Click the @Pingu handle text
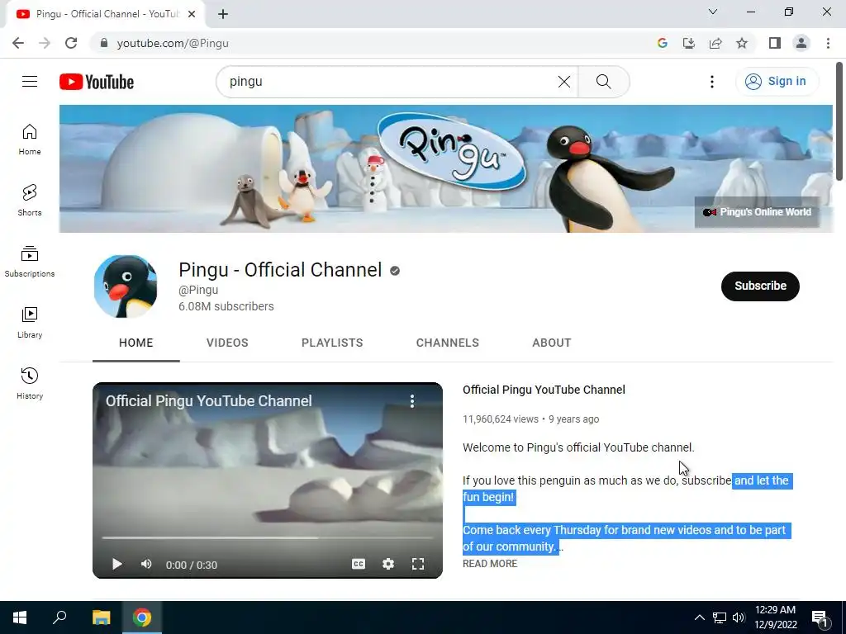 (198, 290)
